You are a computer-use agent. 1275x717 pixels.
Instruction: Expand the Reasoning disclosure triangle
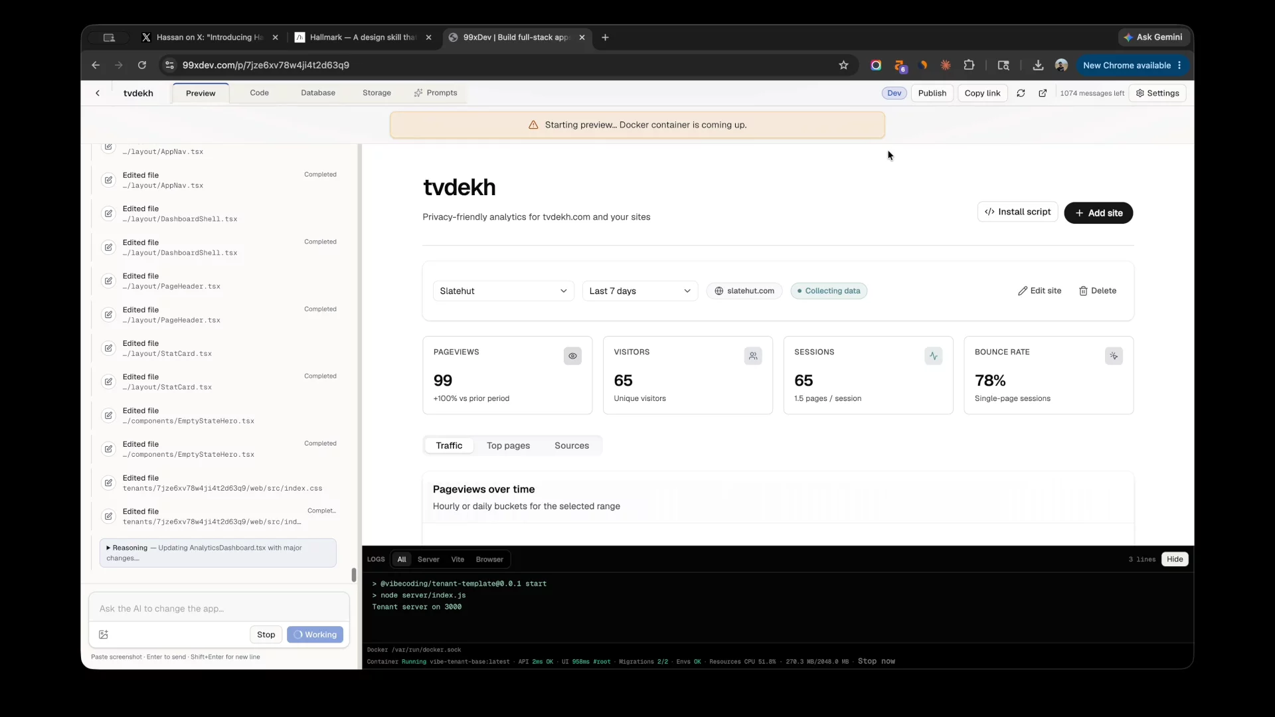[108, 548]
